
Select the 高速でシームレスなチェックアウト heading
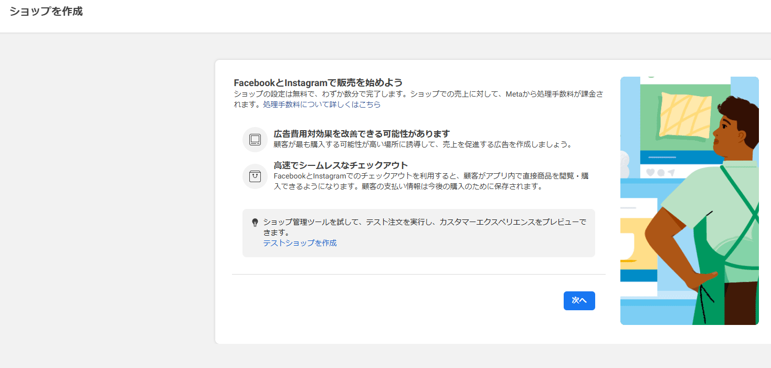[x=341, y=165]
